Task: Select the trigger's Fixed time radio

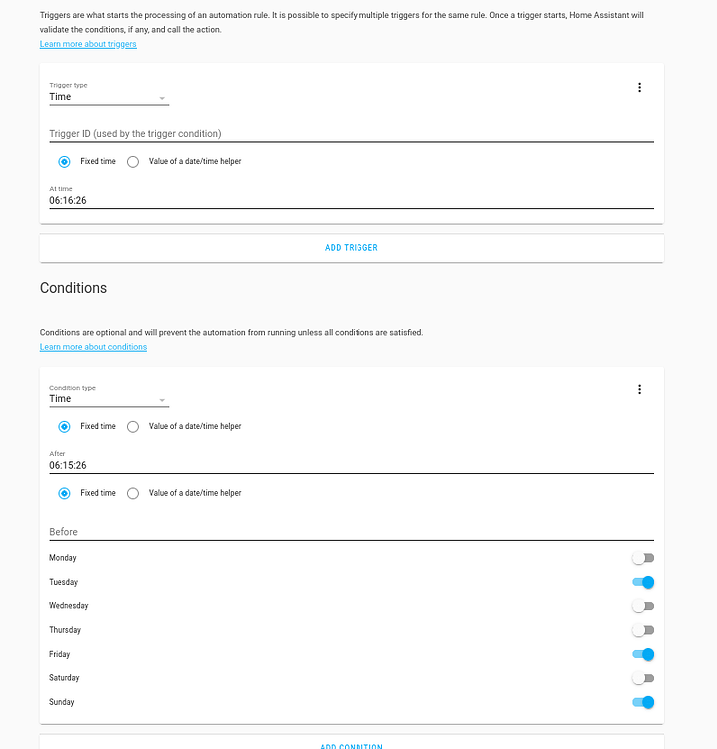Action: (64, 162)
